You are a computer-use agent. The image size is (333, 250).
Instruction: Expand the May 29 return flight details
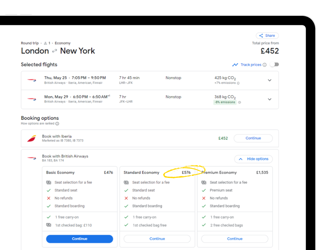coord(270,99)
